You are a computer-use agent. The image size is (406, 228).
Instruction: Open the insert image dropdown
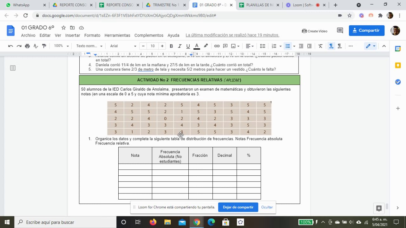pos(235,46)
